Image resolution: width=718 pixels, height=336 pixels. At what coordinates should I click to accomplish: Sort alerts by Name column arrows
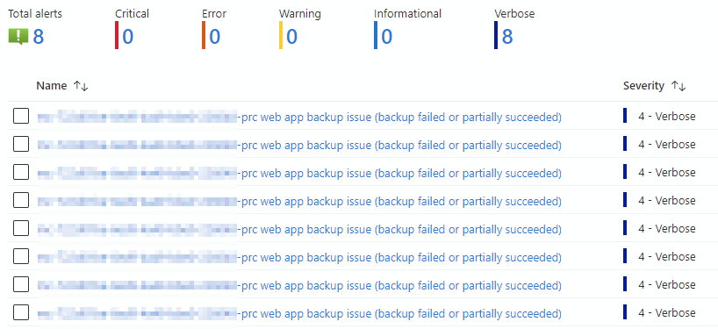coord(81,86)
